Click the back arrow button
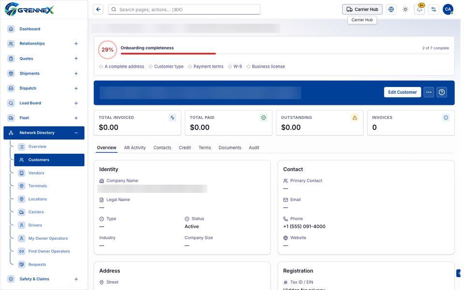 (x=98, y=10)
